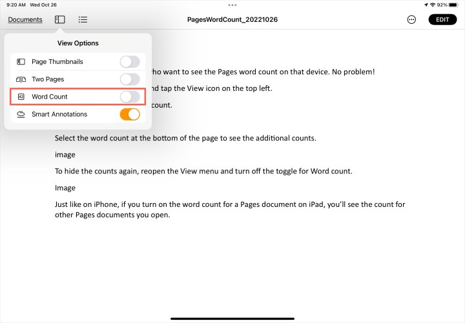Turn on the Two Pages switch
465x323 pixels.
[130, 79]
